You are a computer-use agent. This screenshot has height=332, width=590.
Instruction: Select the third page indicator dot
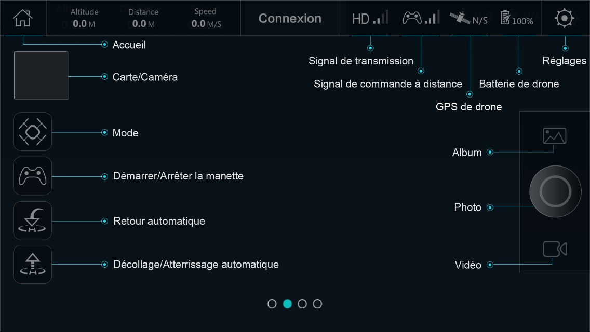point(302,304)
